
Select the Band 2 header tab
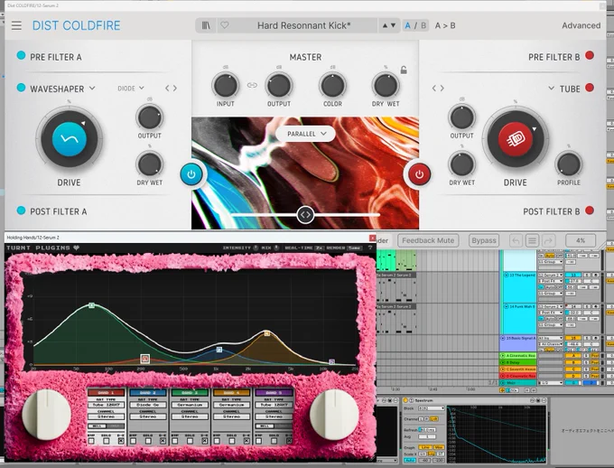click(x=147, y=392)
